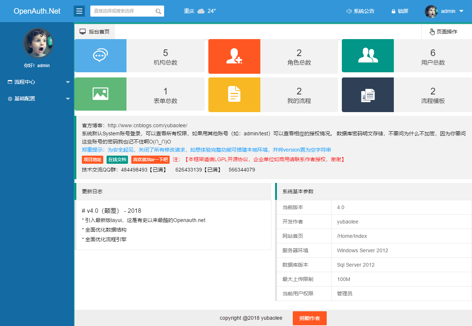The height and width of the screenshot is (326, 472).
Task: Click the 我的流程 document icon
Action: click(x=234, y=95)
